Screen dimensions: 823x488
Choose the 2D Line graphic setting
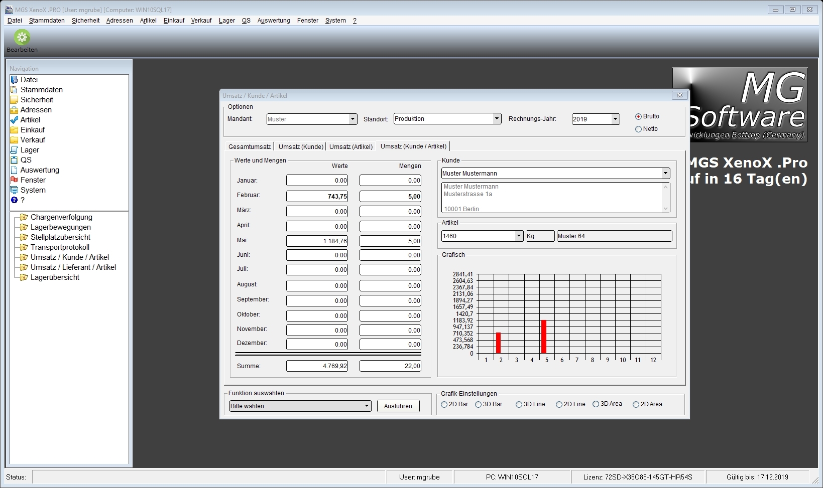tap(559, 405)
